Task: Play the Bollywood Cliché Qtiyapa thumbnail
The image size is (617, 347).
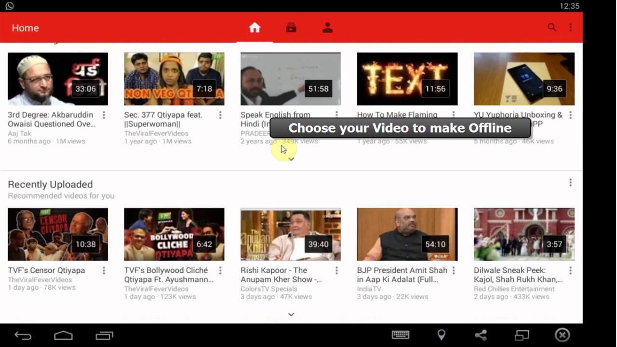Action: (174, 234)
